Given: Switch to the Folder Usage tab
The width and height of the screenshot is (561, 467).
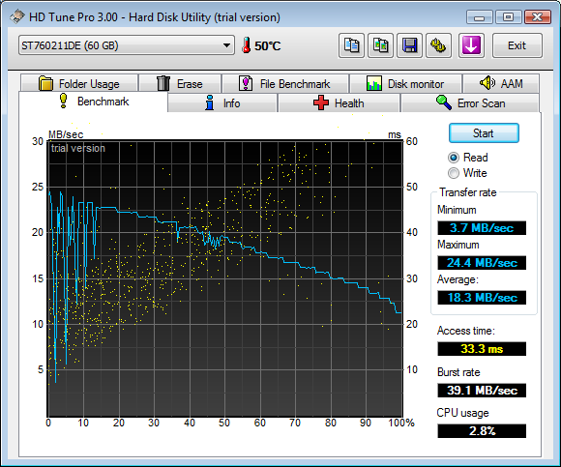Looking at the screenshot, I should coord(79,84).
